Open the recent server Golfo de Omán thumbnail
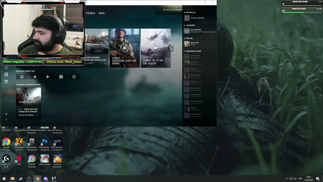The image size is (323, 182). (x=28, y=96)
